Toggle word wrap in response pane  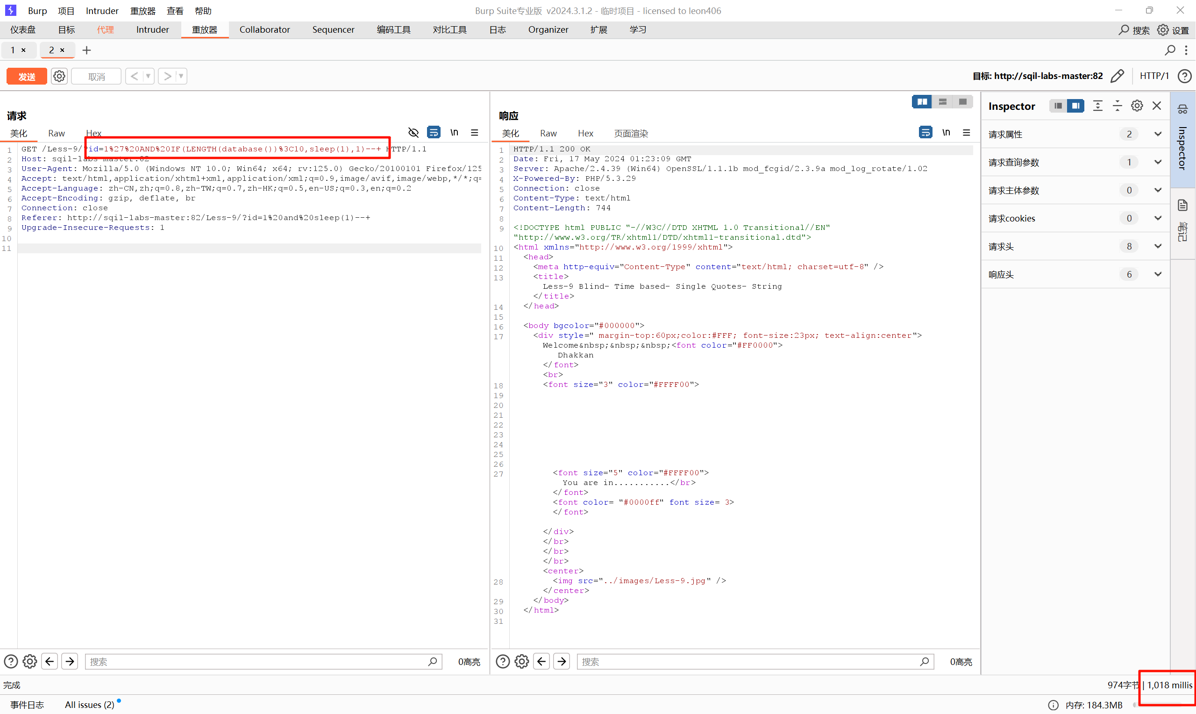tap(925, 132)
